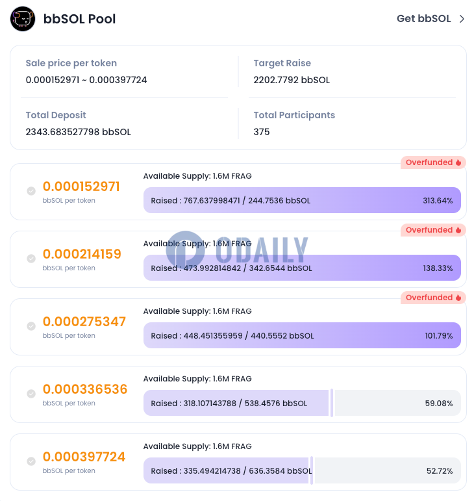The width and height of the screenshot is (474, 501).
Task: Click the 0.000336536 bbSOL price text
Action: point(85,389)
